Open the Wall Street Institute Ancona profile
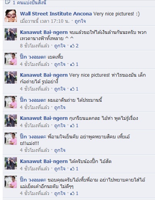Image resolution: width=155 pixels, height=200 pixels. pos(56,14)
